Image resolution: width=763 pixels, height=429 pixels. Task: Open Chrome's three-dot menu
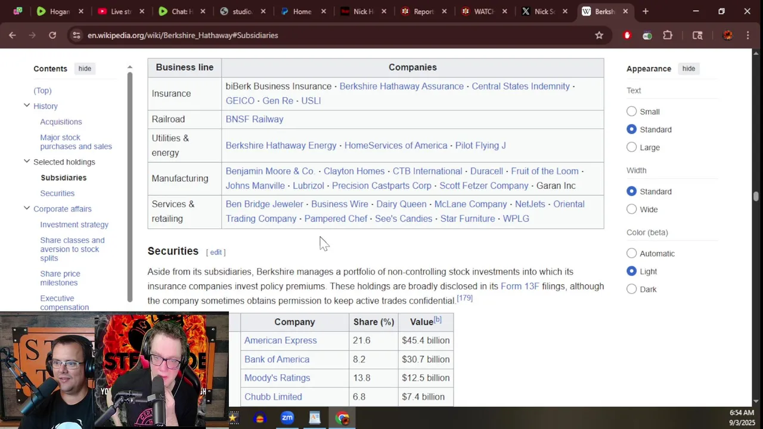click(x=748, y=35)
